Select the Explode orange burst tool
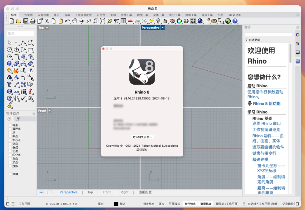The width and height of the screenshot is (305, 210). click(x=16, y=70)
